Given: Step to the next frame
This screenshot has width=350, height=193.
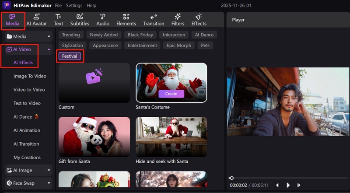Looking at the screenshot, I should point(299,185).
